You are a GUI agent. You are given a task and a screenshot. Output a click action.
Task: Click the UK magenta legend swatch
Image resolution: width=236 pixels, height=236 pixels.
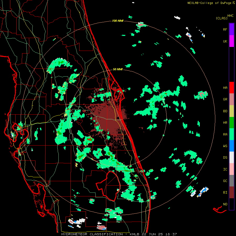coord(232,41)
